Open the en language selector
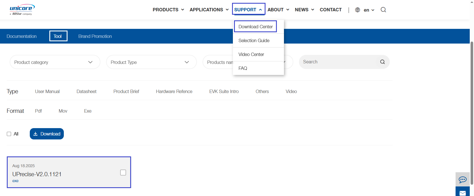The image size is (474, 196). [369, 10]
